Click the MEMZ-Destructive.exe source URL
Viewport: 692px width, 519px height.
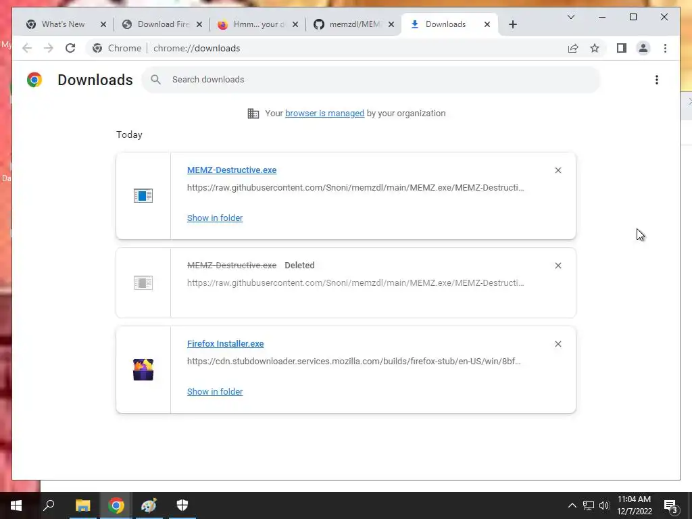coord(355,188)
